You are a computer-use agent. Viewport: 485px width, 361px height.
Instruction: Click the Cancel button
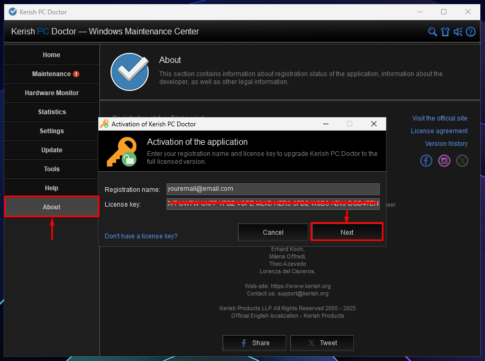tap(273, 232)
